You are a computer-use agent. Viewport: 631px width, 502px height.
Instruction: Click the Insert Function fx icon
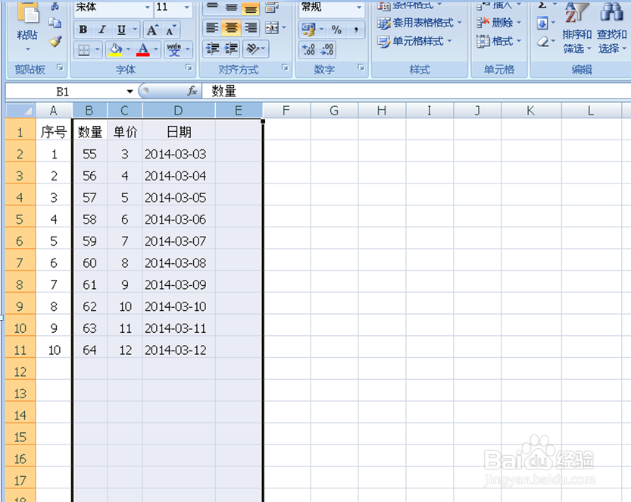tap(192, 91)
